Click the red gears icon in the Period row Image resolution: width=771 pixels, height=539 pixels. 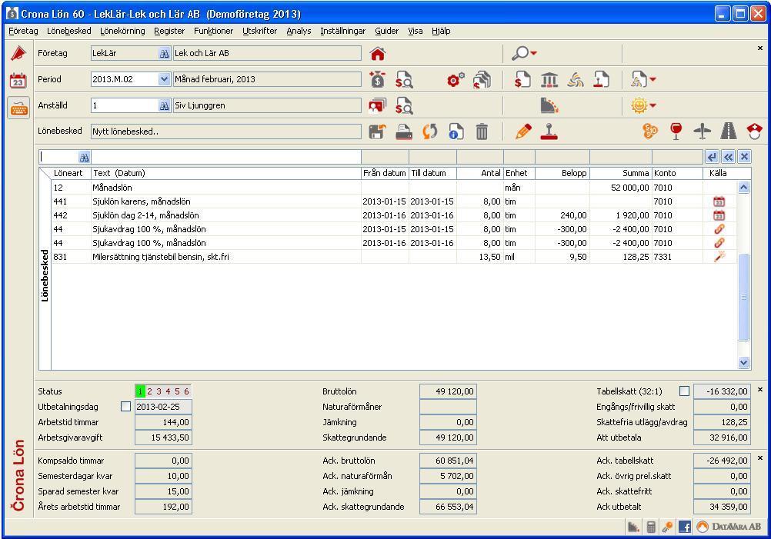(x=456, y=79)
